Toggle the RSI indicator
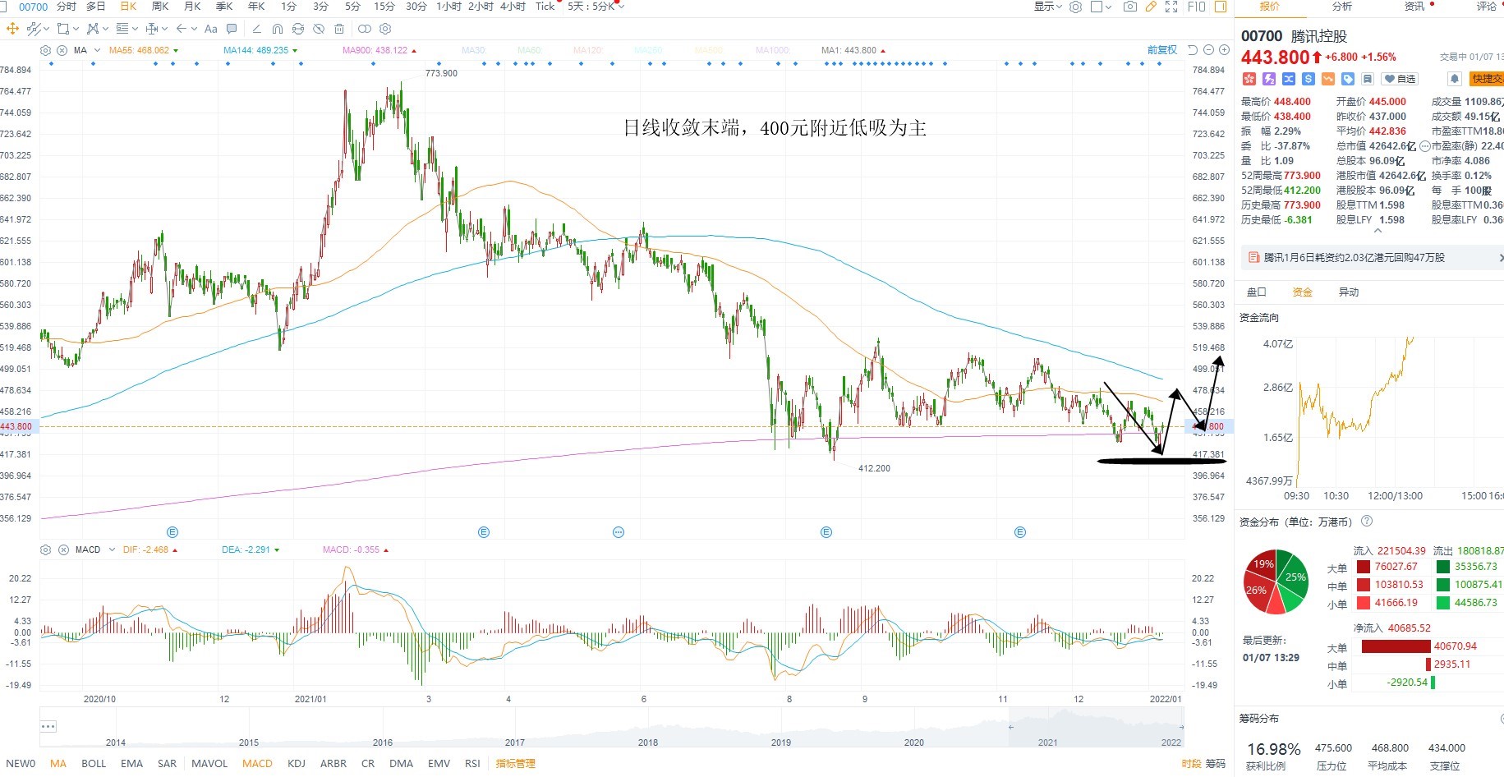 tap(472, 763)
